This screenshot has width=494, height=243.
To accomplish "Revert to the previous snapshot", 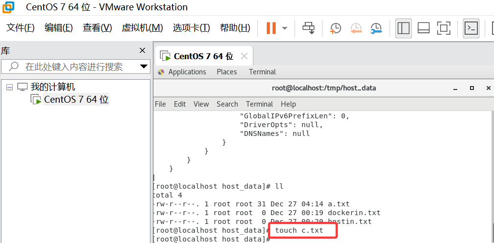I will (356, 28).
